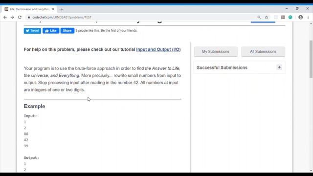Open new browser tab
Viewport: 313px width, 176px height.
tap(62, 9)
